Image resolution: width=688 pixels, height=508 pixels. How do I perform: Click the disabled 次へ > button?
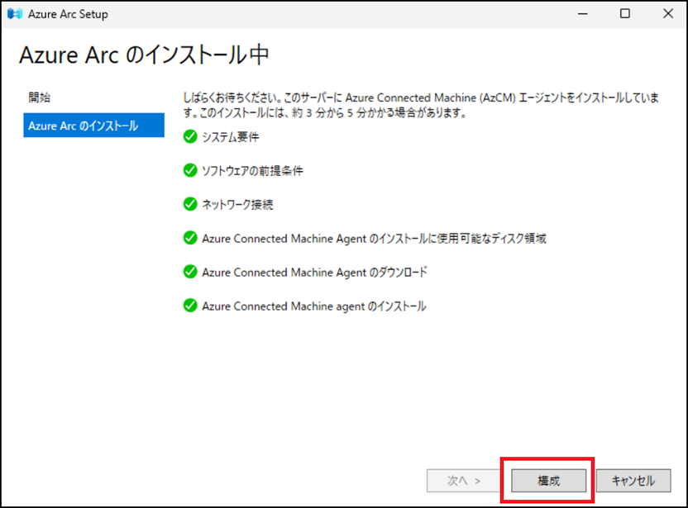tap(464, 481)
